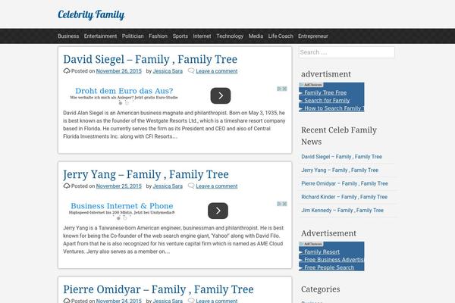Image resolution: width=455 pixels, height=303 pixels.
Task: Open sidebar Richard Kinder – Family, Family Tree link
Action: [344, 197]
